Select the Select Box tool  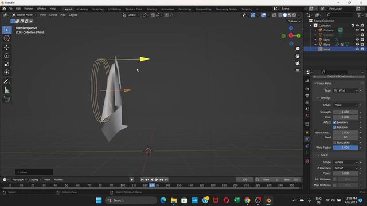click(x=6, y=30)
